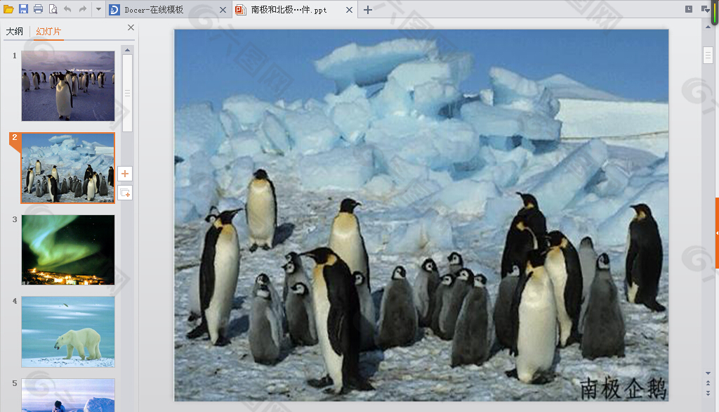The image size is (719, 412).
Task: Click the thumbnail pane scrollbar handle
Action: 128,94
